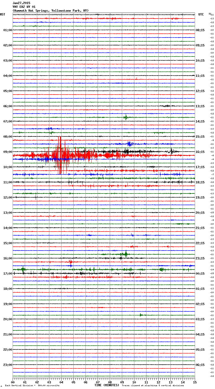Click the blue burst on the 08:30 trace
Screen dimensions: 215x389
130,144
